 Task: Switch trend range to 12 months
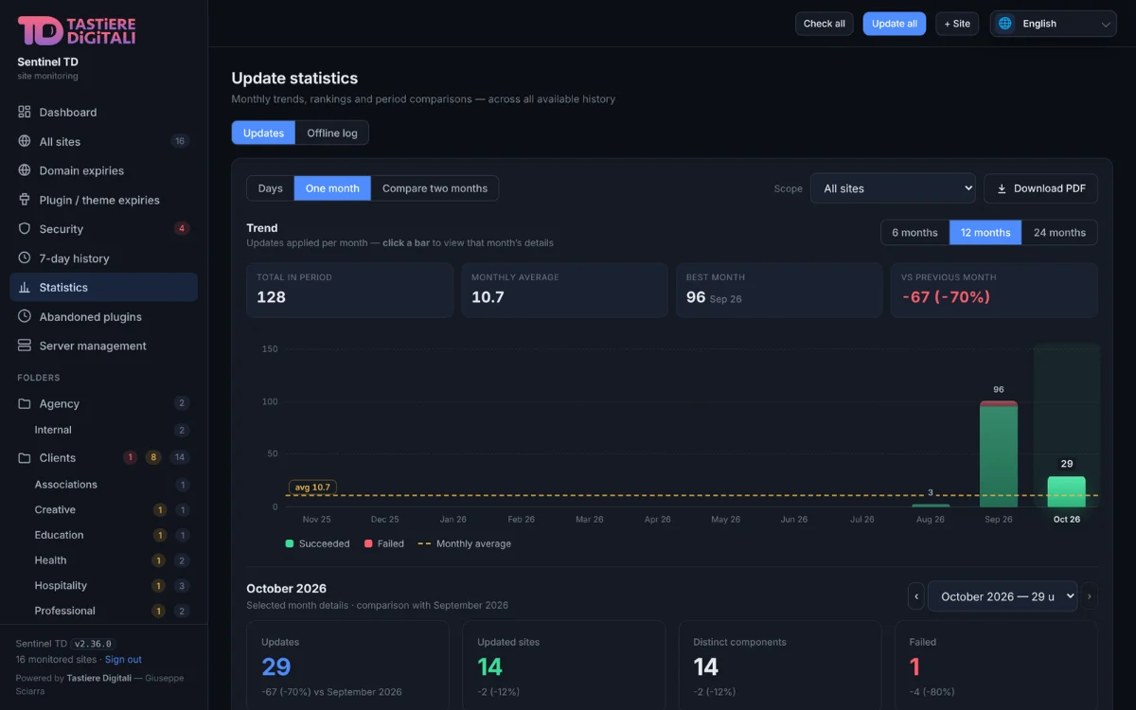point(985,233)
